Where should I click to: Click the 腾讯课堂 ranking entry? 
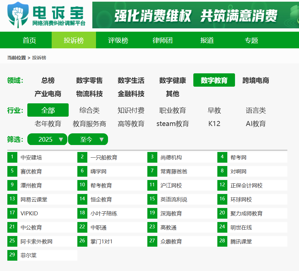(x=252, y=241)
